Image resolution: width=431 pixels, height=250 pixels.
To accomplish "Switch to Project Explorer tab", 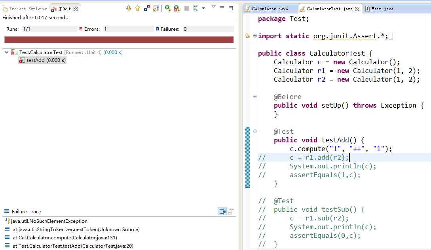I will coord(25,9).
